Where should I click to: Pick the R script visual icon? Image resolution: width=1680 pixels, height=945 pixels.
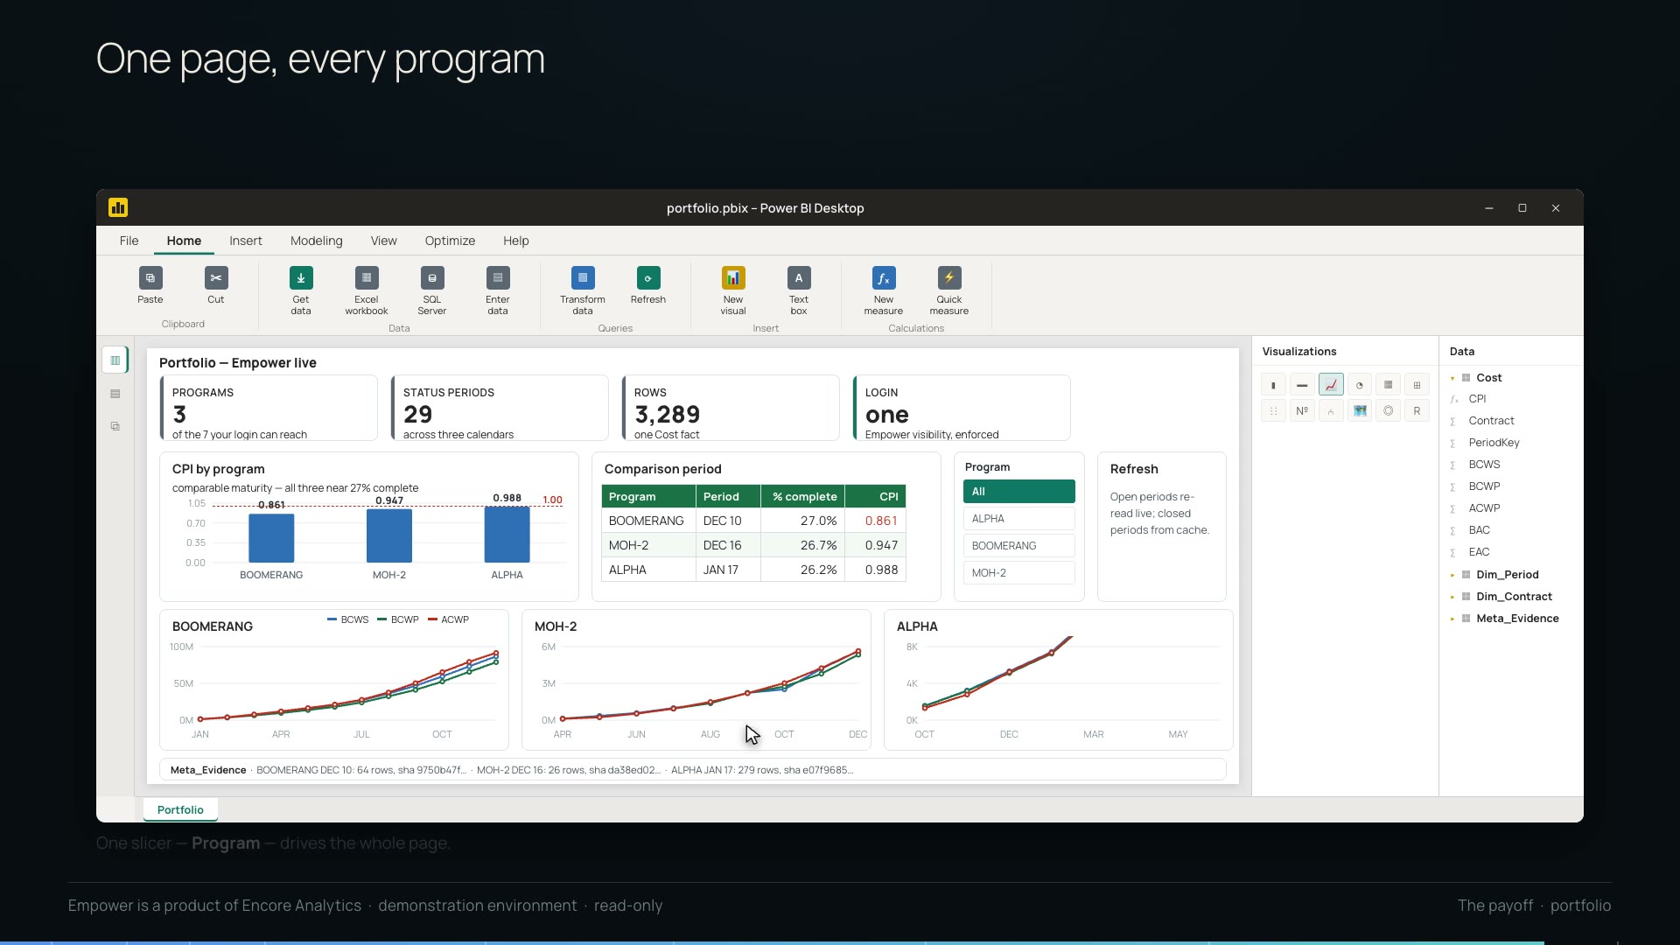(1417, 410)
